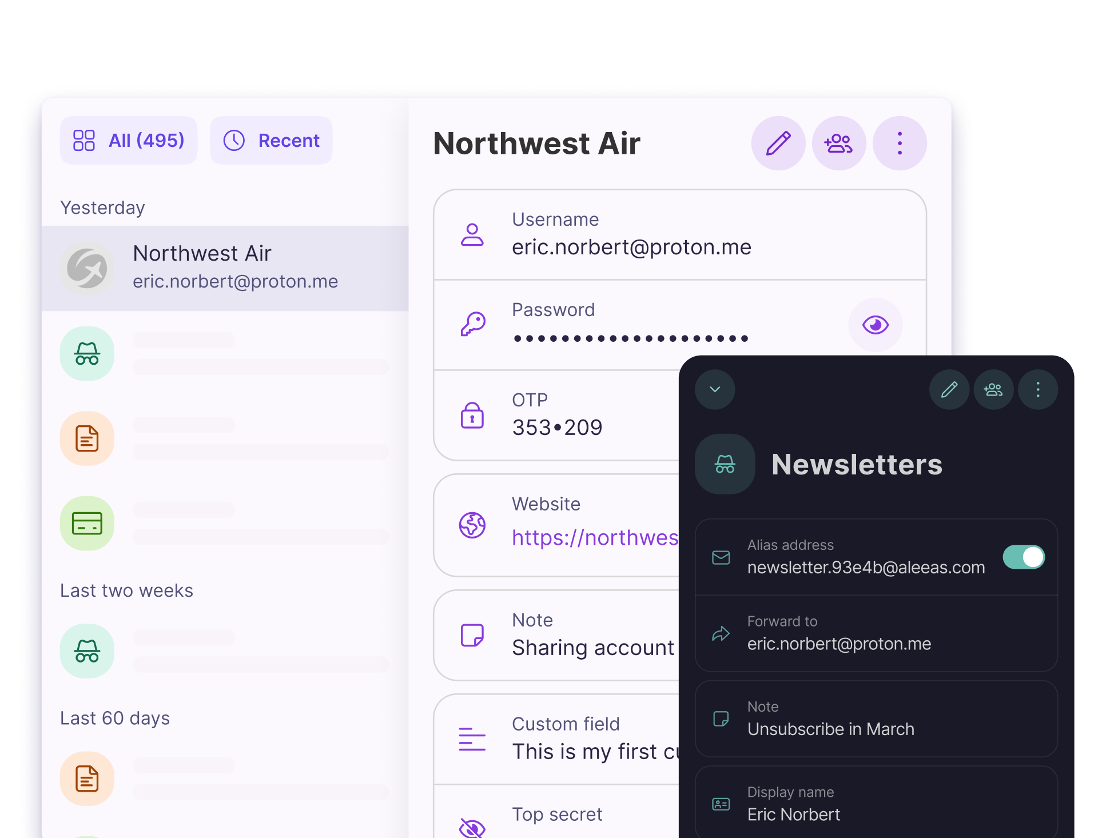The width and height of the screenshot is (1114, 838).
Task: Open the https://northwes website link
Action: tap(595, 537)
